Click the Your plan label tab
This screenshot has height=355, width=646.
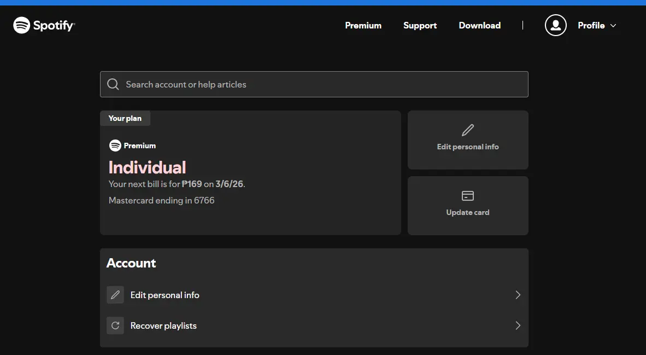(x=125, y=118)
